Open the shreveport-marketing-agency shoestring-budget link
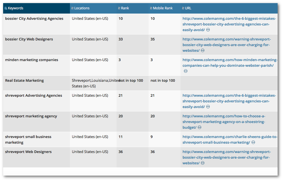Screen dimensions: 283x181 click(x=224, y=122)
